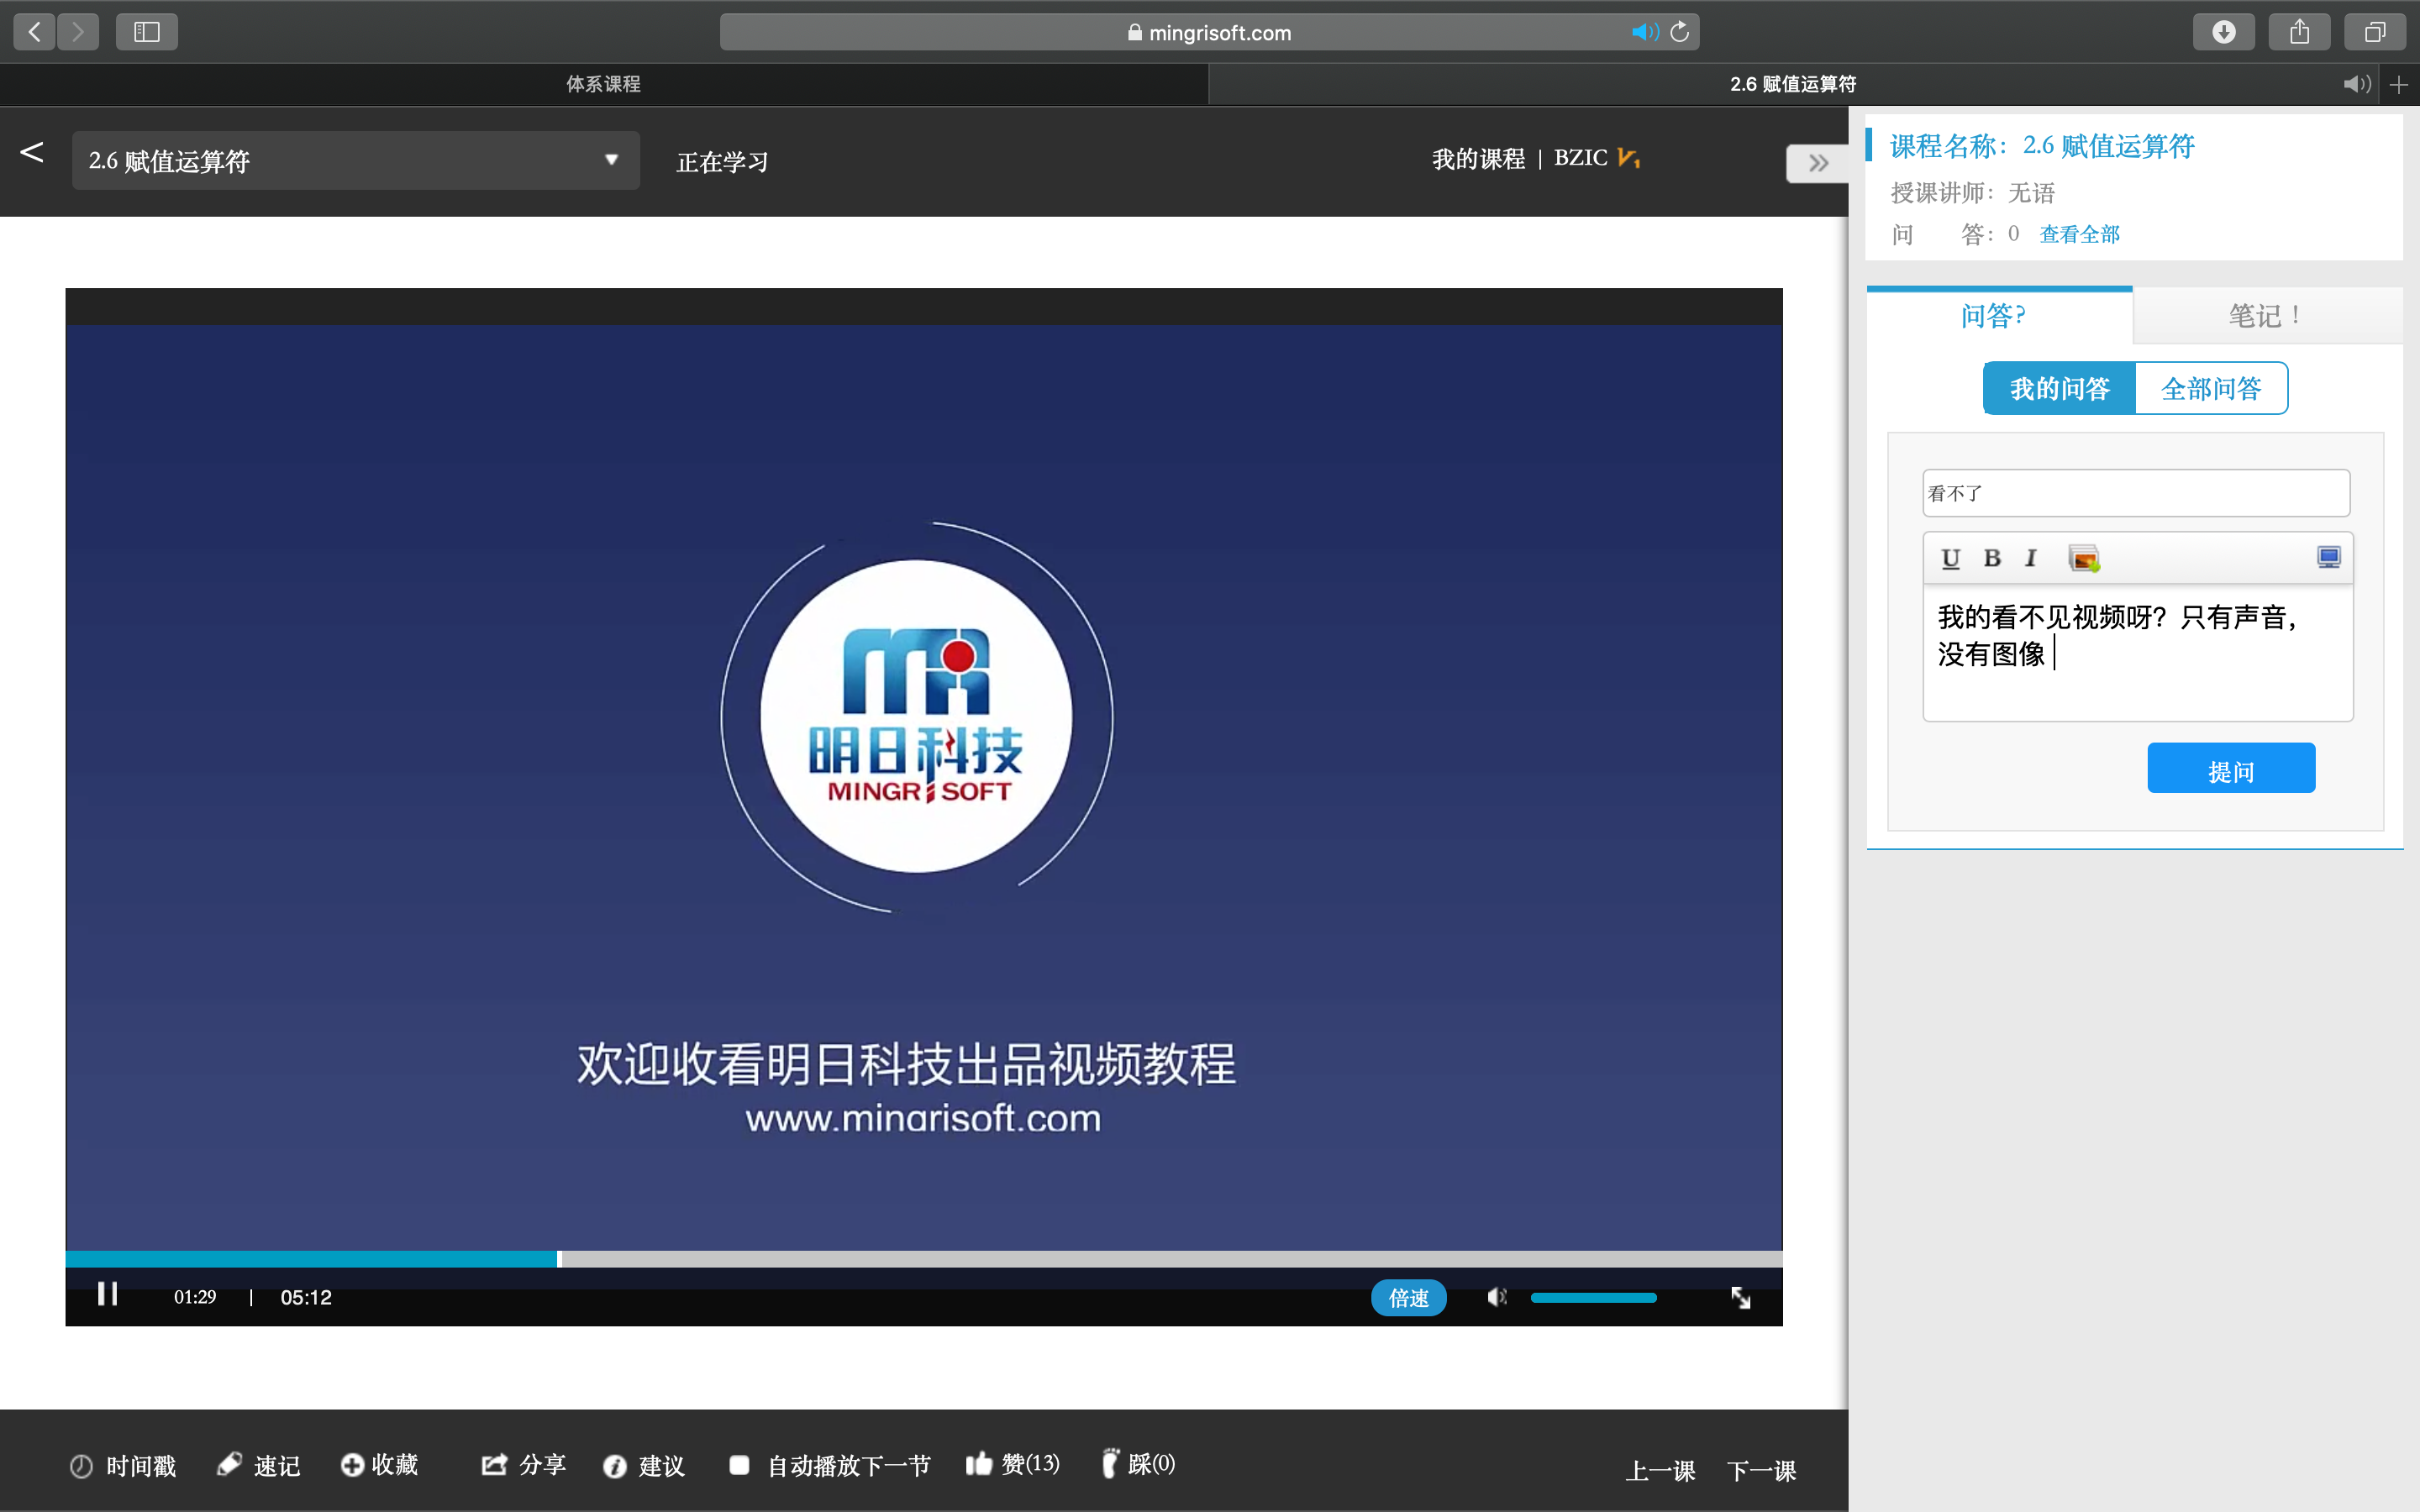Click the VIP badge beside BZIC

coord(1628,158)
